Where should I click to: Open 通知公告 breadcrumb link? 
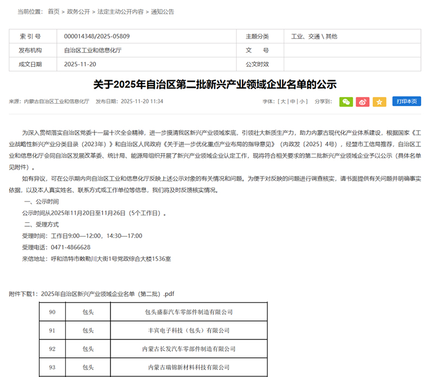tap(162, 11)
